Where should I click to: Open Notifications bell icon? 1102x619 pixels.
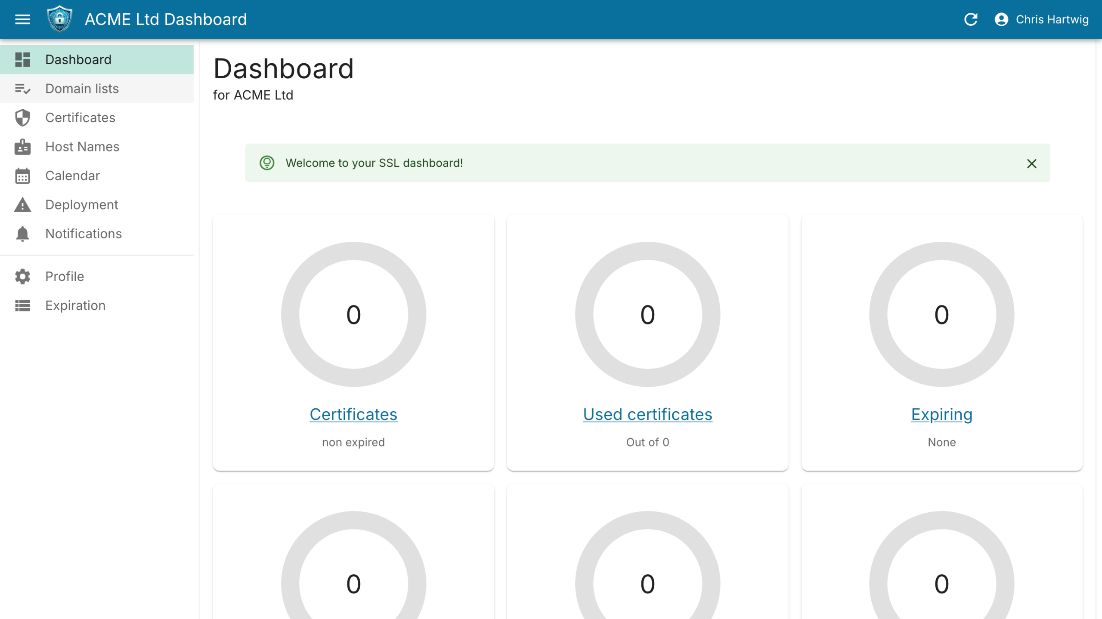[22, 234]
